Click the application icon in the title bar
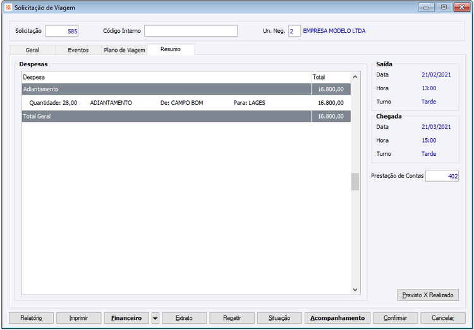This screenshot has height=330, width=474. point(8,7)
